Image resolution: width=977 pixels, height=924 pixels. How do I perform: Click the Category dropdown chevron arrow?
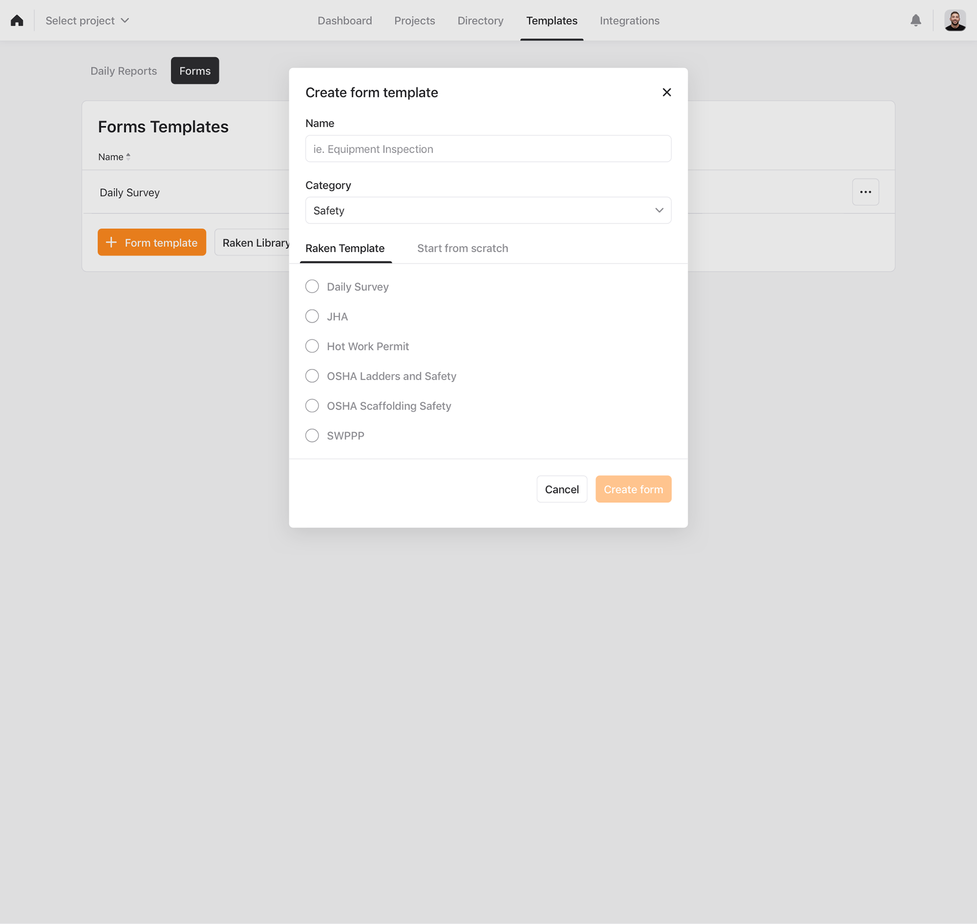coord(659,210)
